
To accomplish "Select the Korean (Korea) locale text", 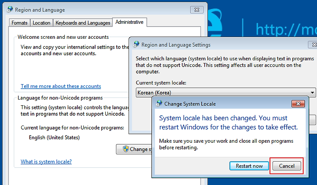I will (154, 92).
